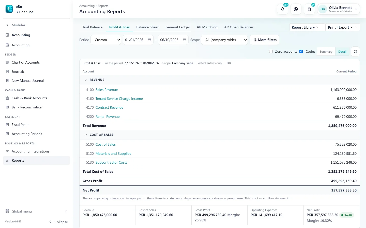Switch to the Trial Balance tab
The height and width of the screenshot is (228, 366).
tap(92, 27)
